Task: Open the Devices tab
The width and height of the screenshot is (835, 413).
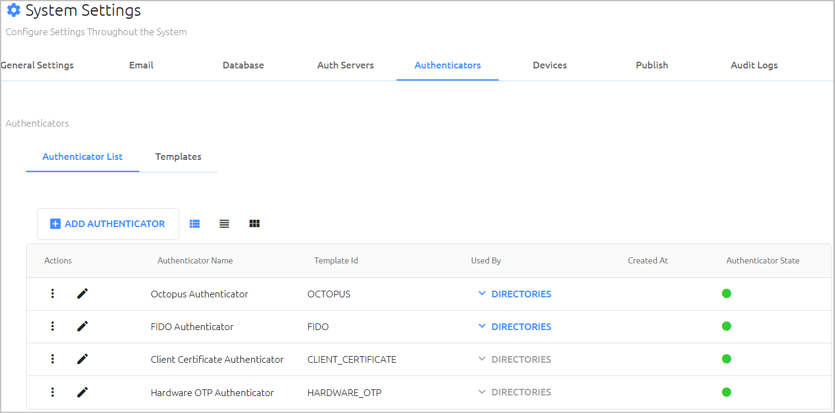Action: (x=550, y=65)
